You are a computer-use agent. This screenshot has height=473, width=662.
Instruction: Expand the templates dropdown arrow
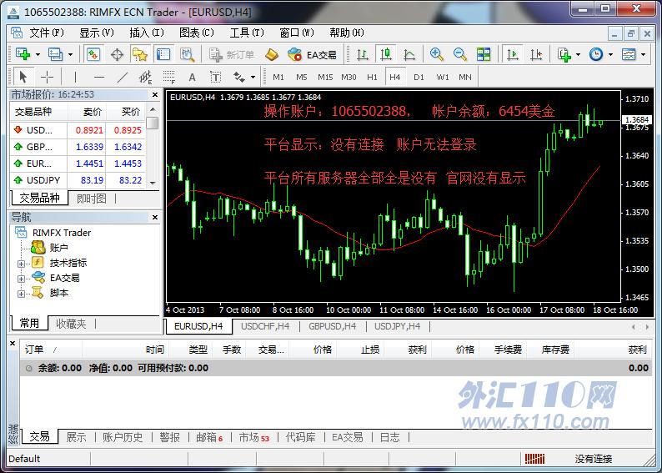point(643,54)
